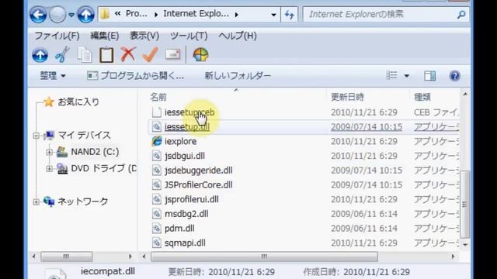Click the Paste clipboard icon
This screenshot has width=497, height=279.
(x=106, y=55)
